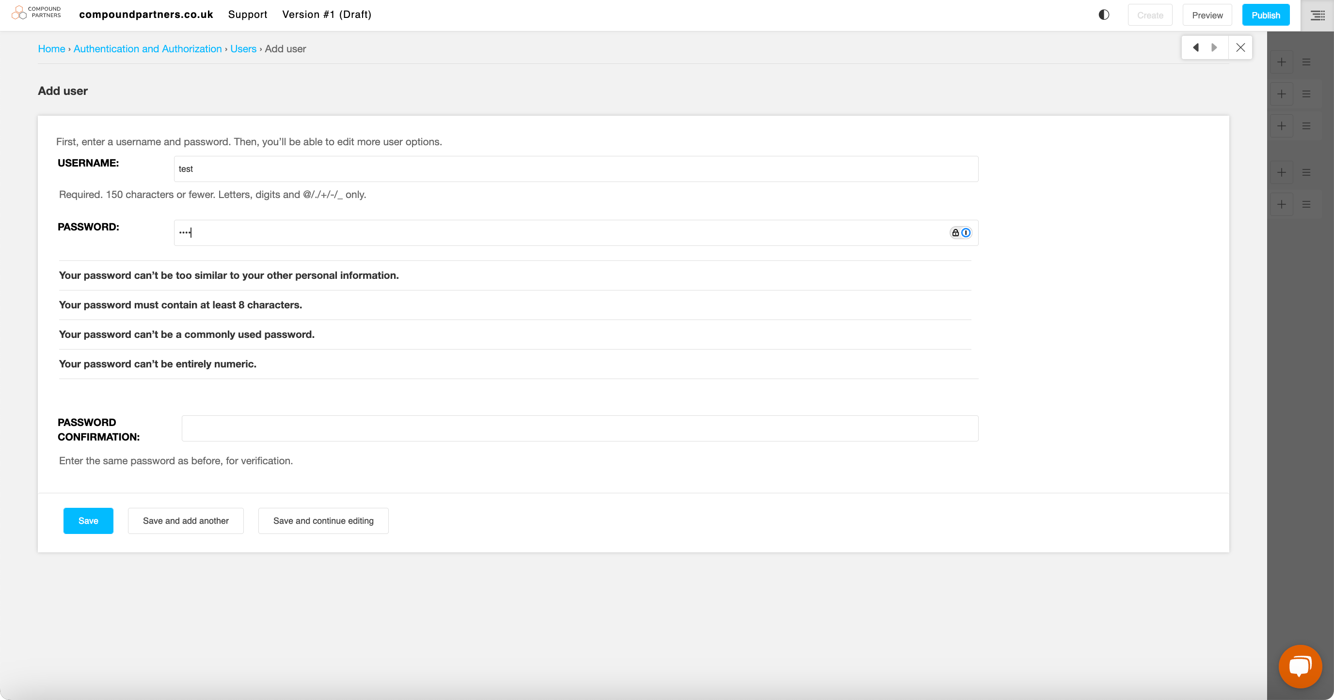This screenshot has height=700, width=1334.
Task: Click Save and continue editing
Action: 323,520
